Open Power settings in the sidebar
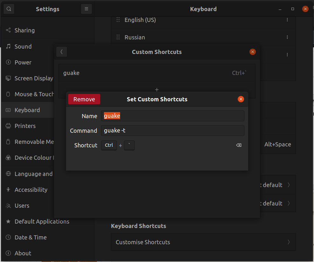The image size is (314, 262). click(x=8, y=62)
